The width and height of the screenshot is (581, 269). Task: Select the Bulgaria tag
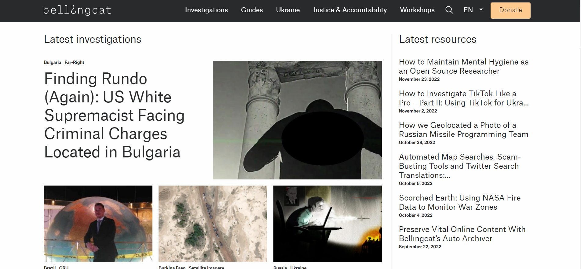pos(53,62)
